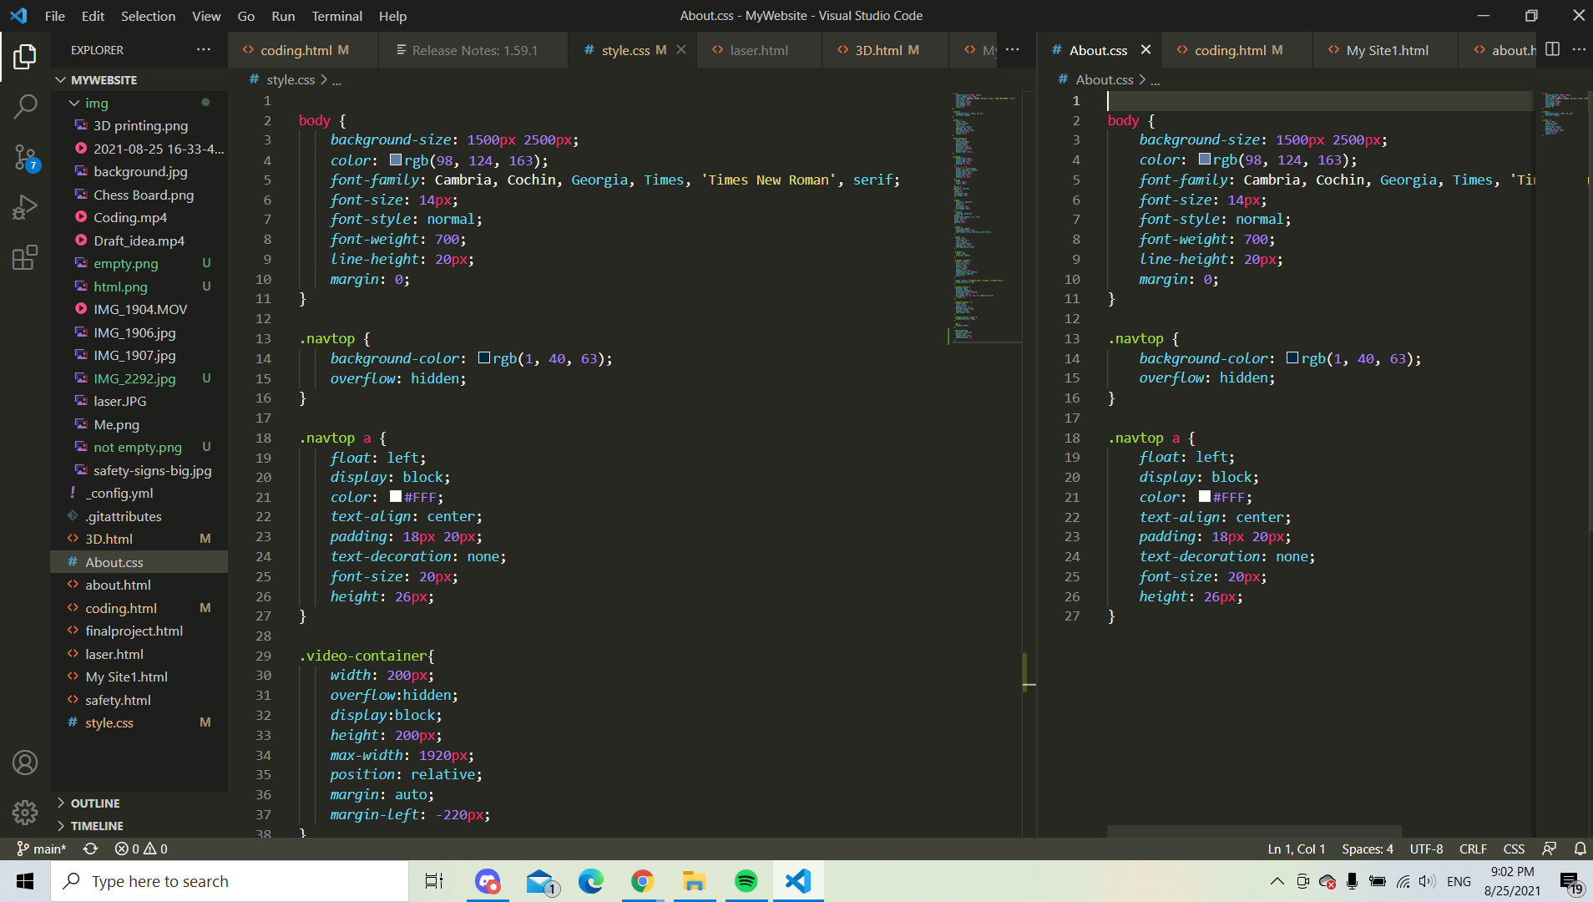Viewport: 1593px width, 902px height.
Task: Switch to My Site1.html tab in right group
Action: pos(1386,50)
